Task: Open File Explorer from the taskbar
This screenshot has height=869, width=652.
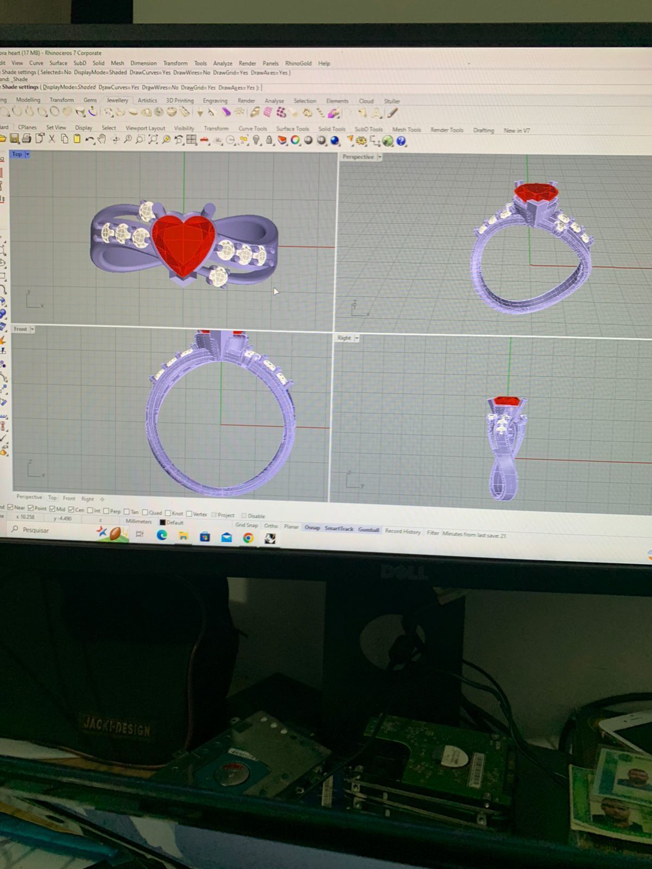Action: pyautogui.click(x=184, y=536)
